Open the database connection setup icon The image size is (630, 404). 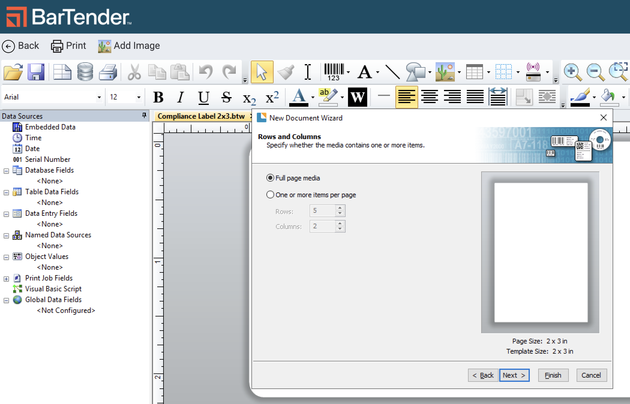(85, 72)
